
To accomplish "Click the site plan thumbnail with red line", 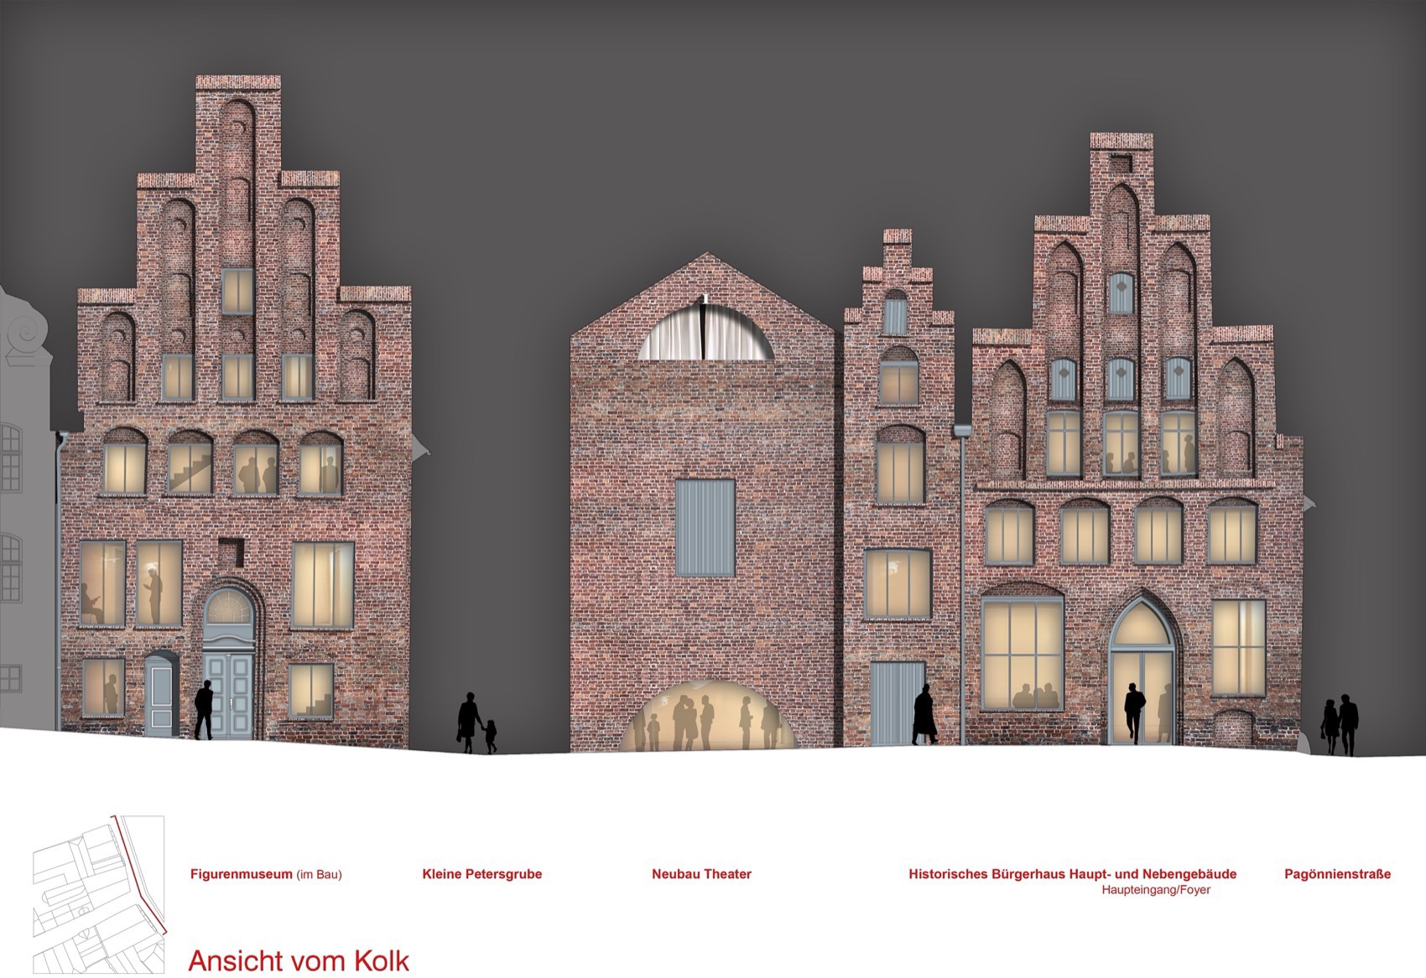I will click(x=99, y=895).
